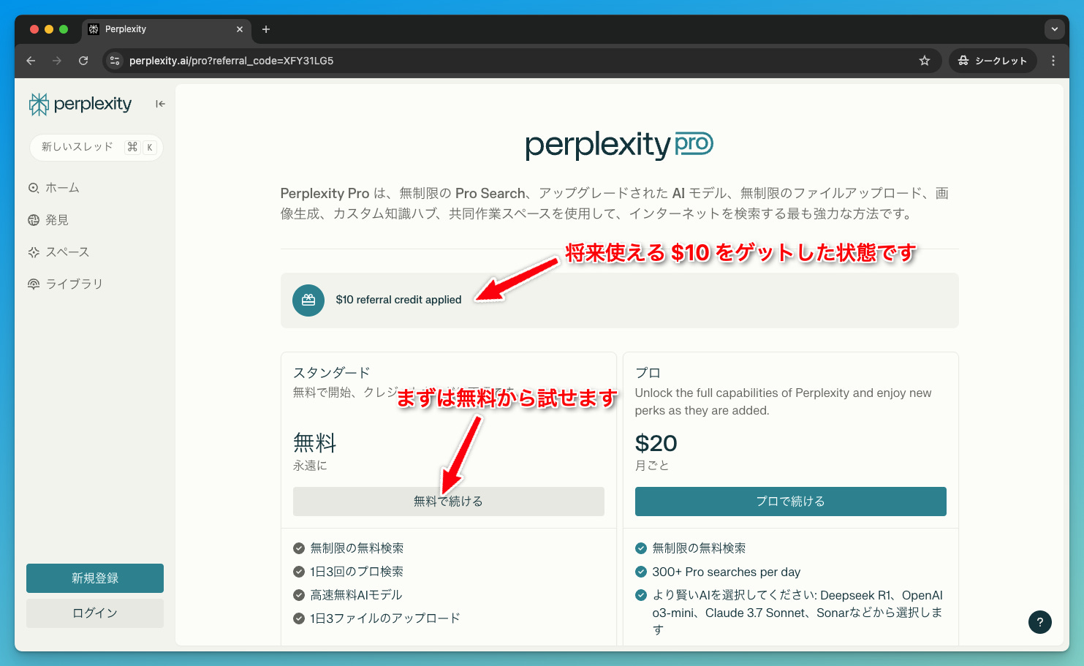Screen dimensions: 1084x666
Task: Open ホーム in the sidebar
Action: [62, 188]
